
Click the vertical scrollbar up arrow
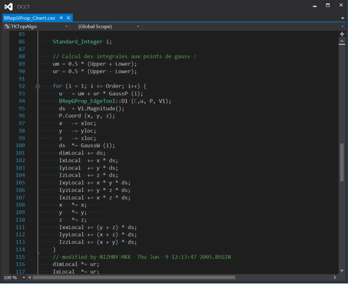(x=342, y=41)
